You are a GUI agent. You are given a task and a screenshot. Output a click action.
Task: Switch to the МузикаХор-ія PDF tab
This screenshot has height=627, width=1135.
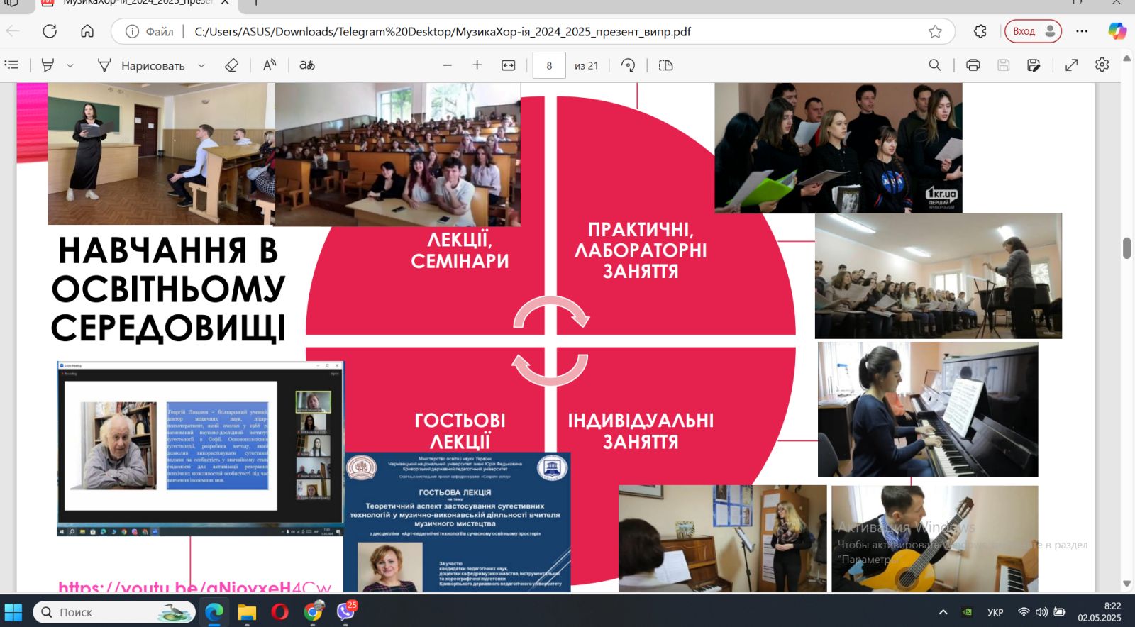(135, 3)
